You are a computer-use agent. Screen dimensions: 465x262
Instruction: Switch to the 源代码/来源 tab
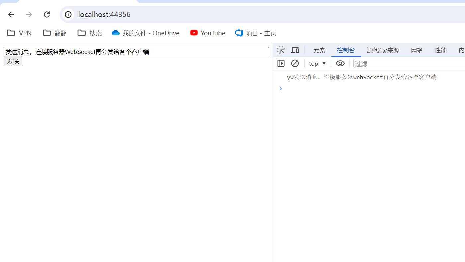coord(383,50)
